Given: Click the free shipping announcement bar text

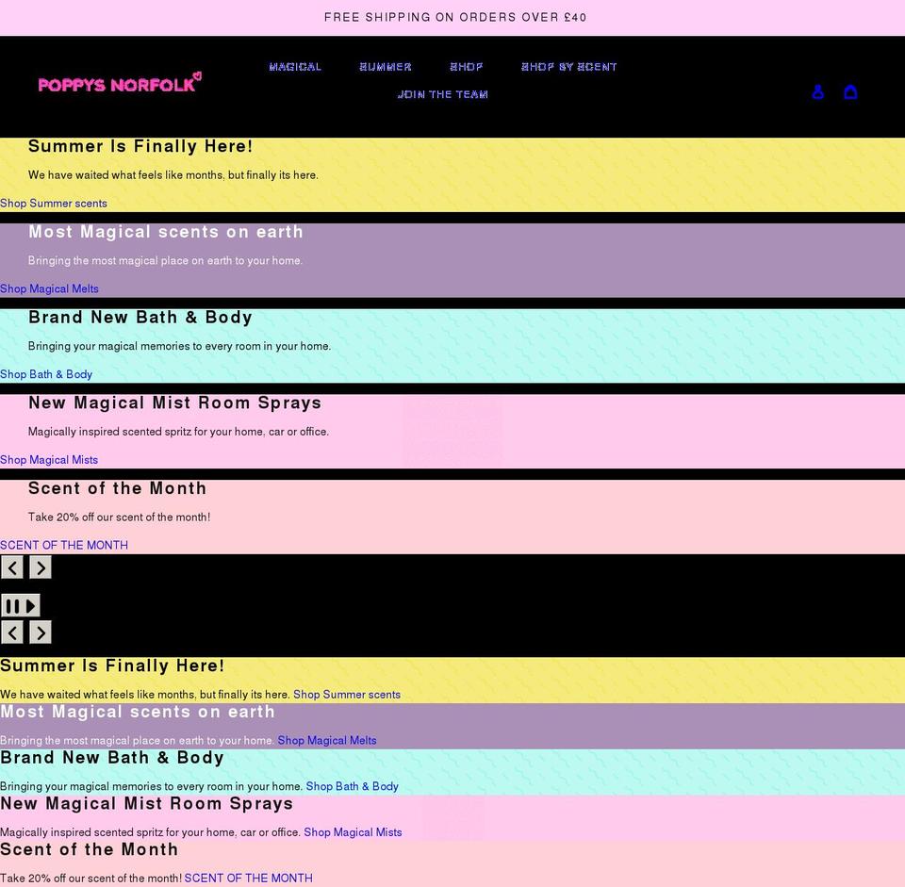Looking at the screenshot, I should (x=455, y=17).
